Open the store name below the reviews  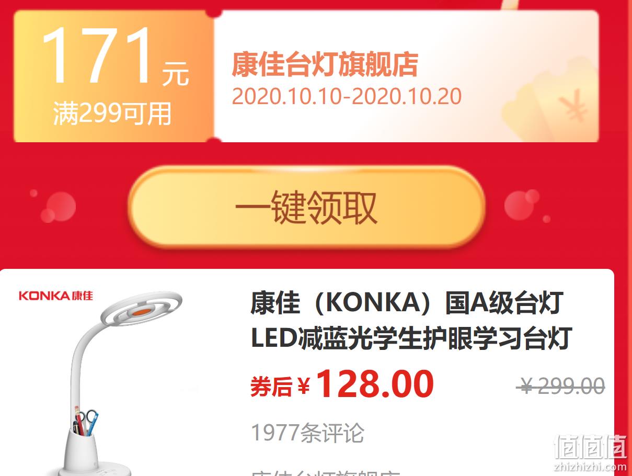(x=326, y=472)
